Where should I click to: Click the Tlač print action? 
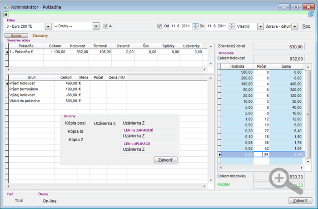(x=19, y=201)
